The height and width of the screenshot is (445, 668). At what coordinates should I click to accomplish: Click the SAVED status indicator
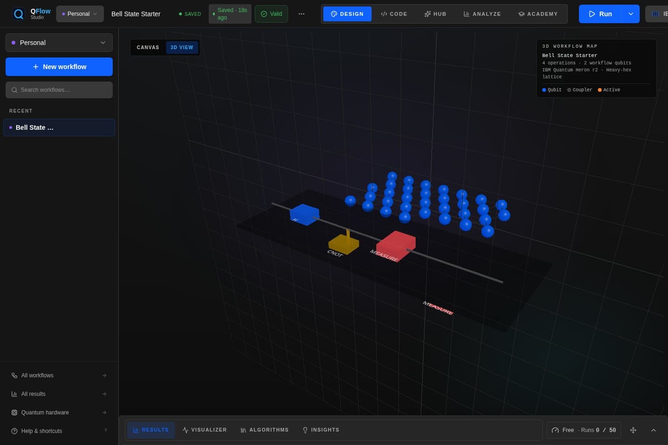coord(190,14)
